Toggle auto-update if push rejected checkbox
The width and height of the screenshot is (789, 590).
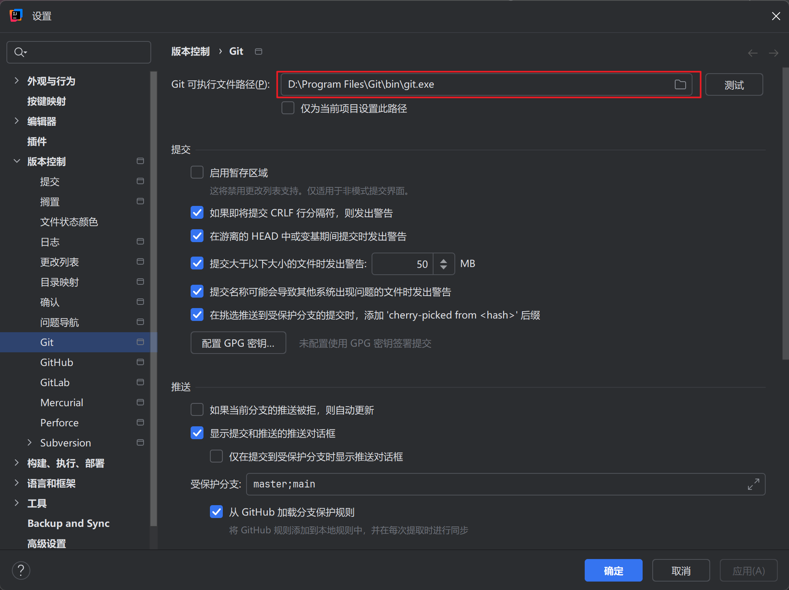[x=197, y=410]
